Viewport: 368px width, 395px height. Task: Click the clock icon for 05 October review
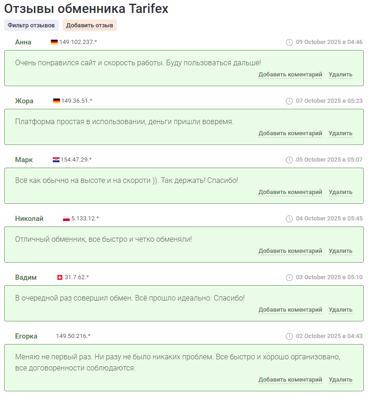289,160
